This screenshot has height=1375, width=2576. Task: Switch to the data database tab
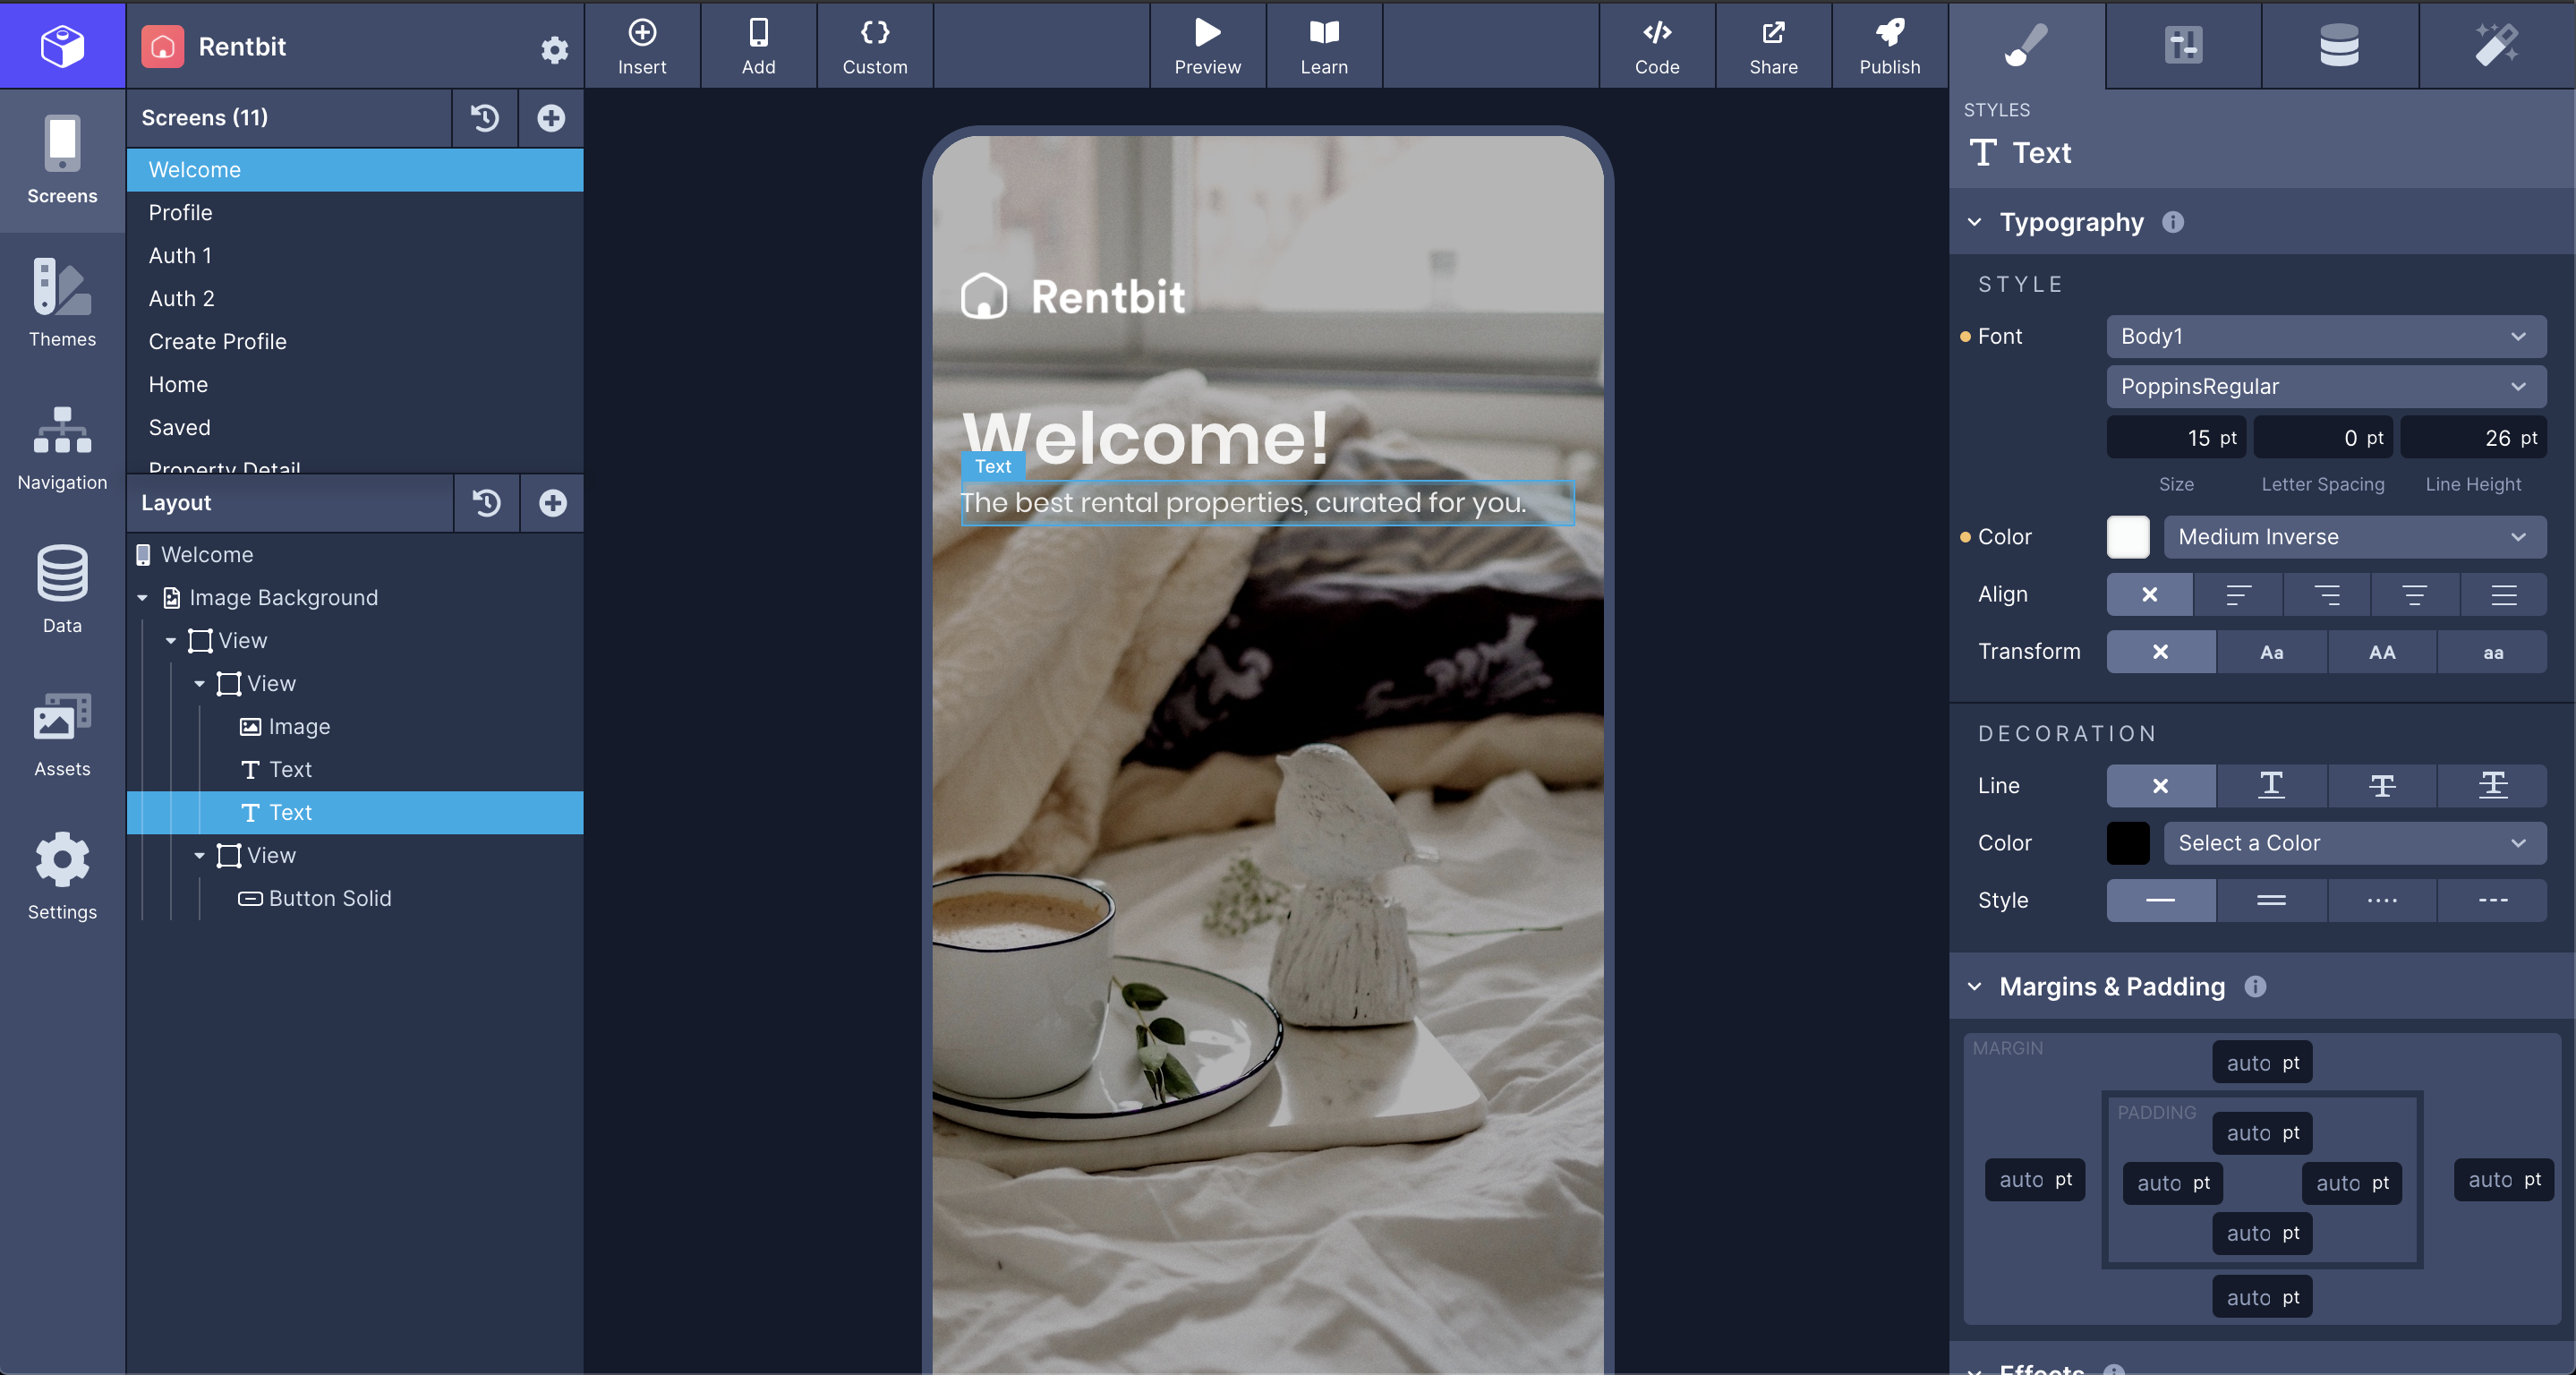pos(2338,45)
